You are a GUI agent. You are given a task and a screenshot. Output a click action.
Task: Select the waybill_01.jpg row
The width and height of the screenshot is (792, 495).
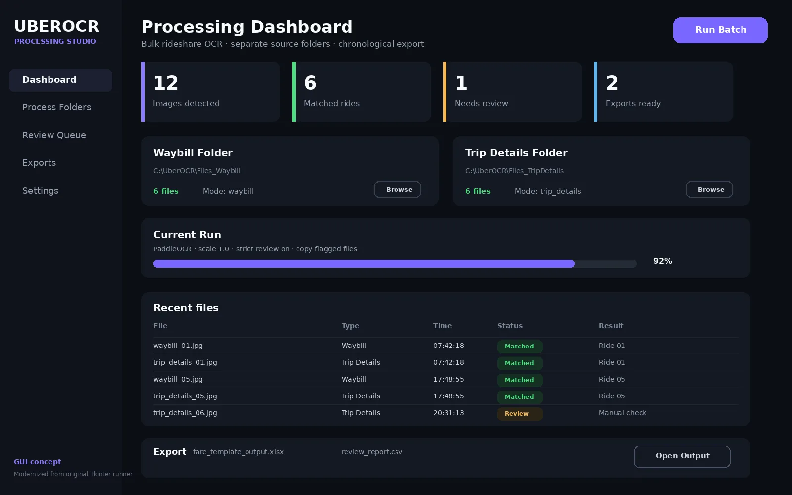tap(445, 346)
